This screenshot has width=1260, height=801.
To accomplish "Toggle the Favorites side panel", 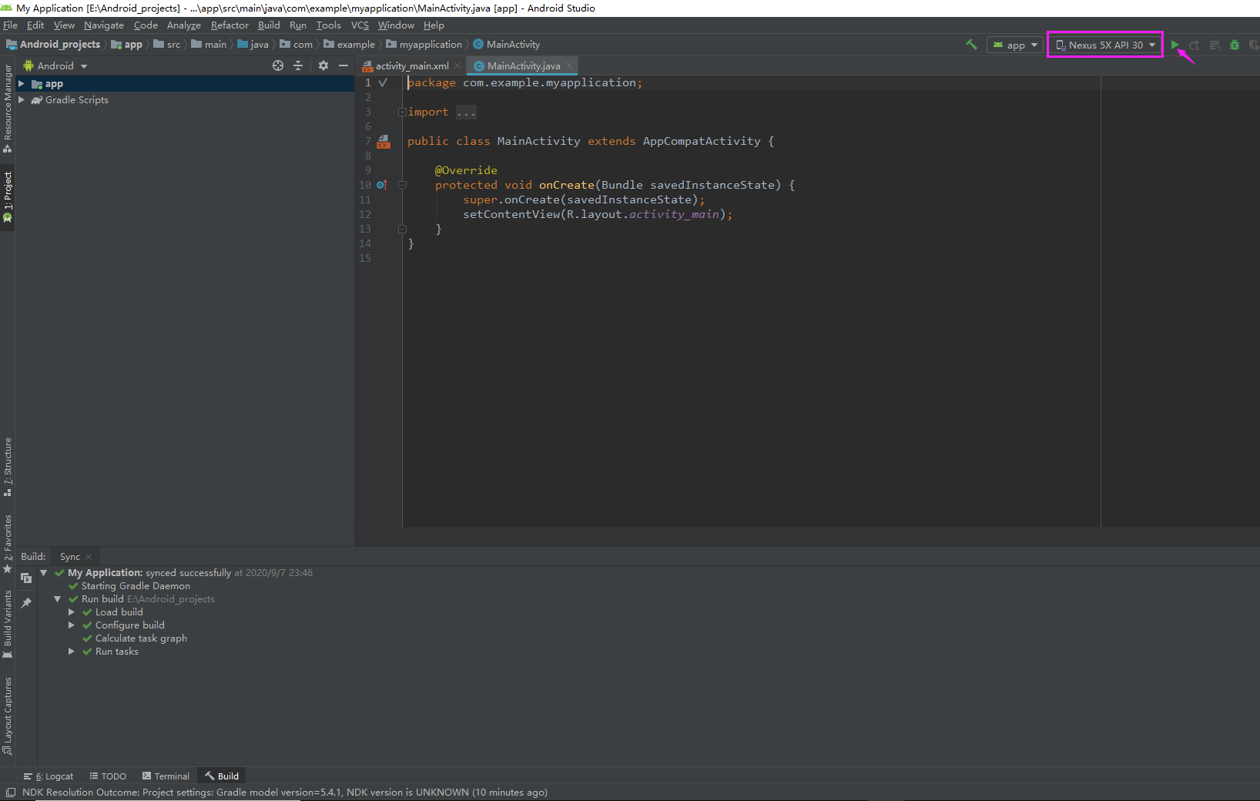I will pyautogui.click(x=8, y=544).
